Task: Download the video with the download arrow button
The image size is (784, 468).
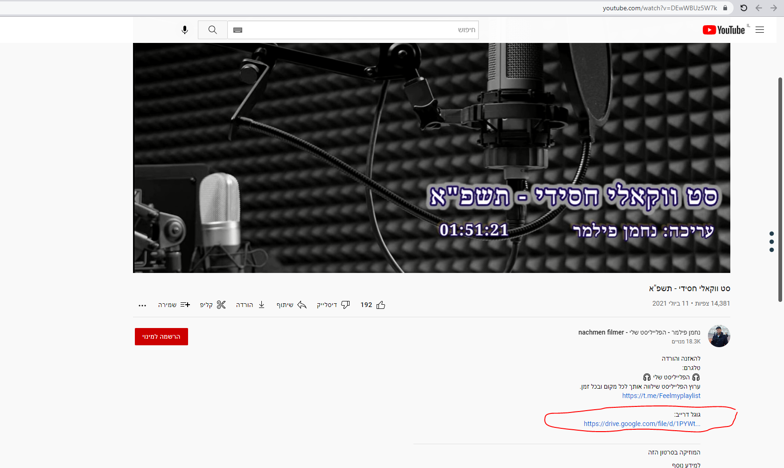Action: (251, 305)
